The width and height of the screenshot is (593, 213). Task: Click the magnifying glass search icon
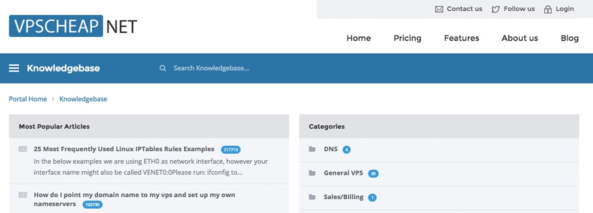[163, 68]
